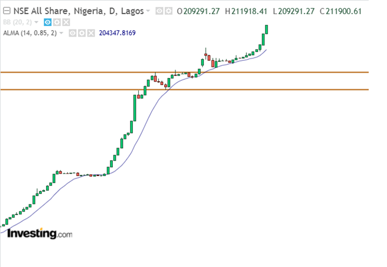Collapse the chart legend with minus icon

5,11
